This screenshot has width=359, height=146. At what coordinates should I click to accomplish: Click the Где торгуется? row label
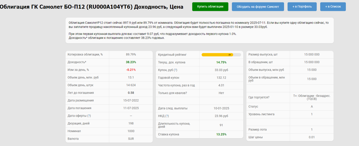tap(259, 97)
